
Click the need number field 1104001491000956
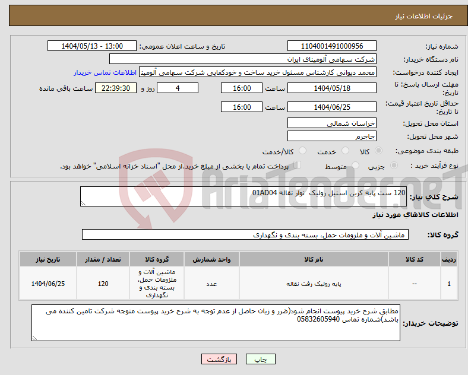[x=331, y=46]
